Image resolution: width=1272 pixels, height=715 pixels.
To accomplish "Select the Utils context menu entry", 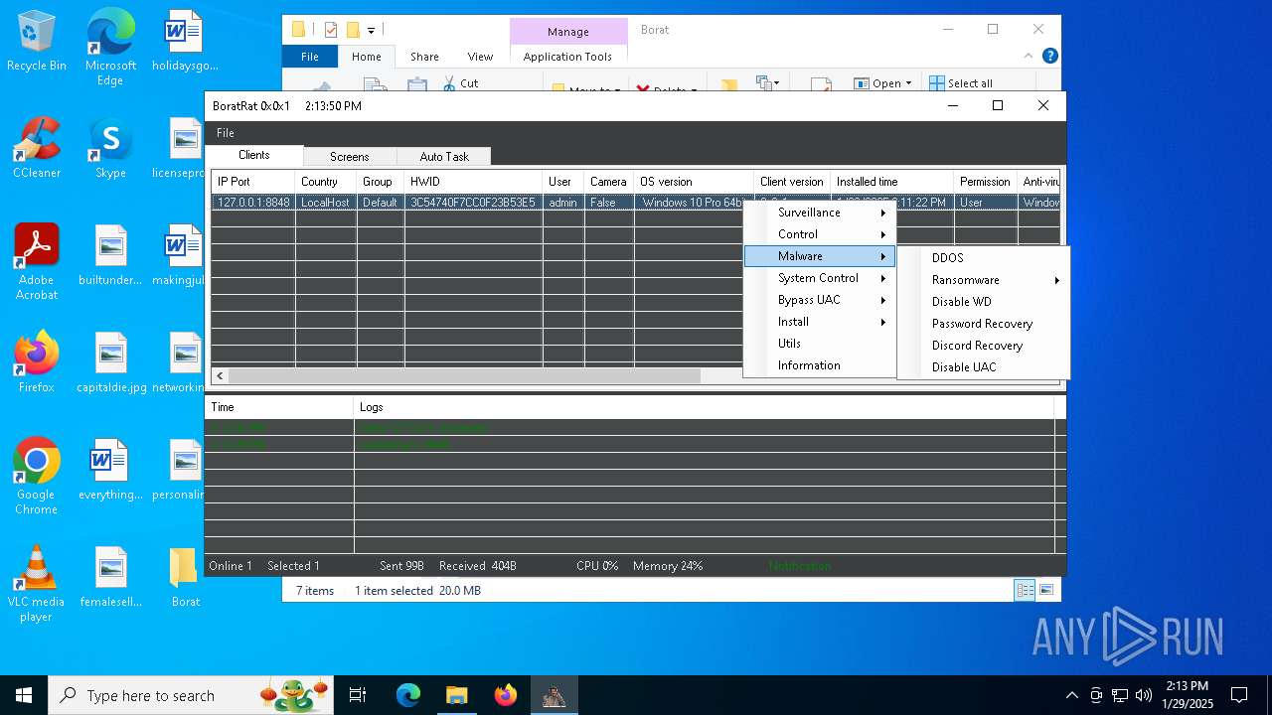I will (821, 344).
